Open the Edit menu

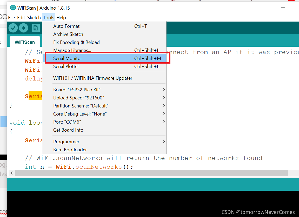coord(21,18)
